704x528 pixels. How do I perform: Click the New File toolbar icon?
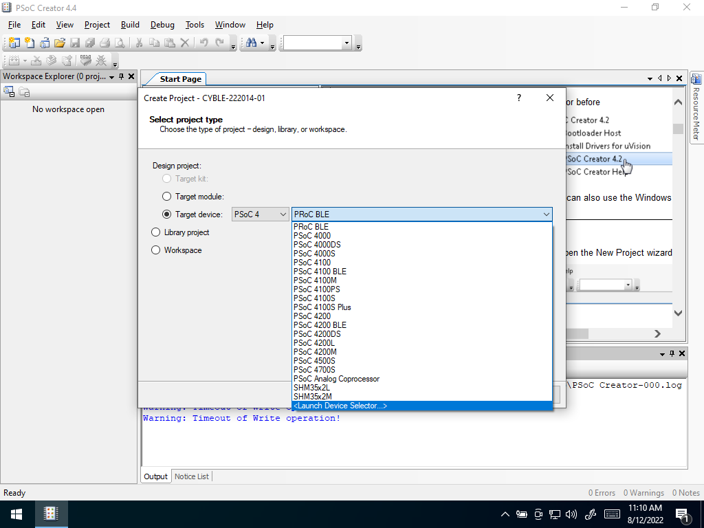pyautogui.click(x=30, y=43)
